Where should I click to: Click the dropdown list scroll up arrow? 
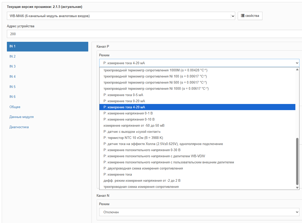(x=297, y=70)
